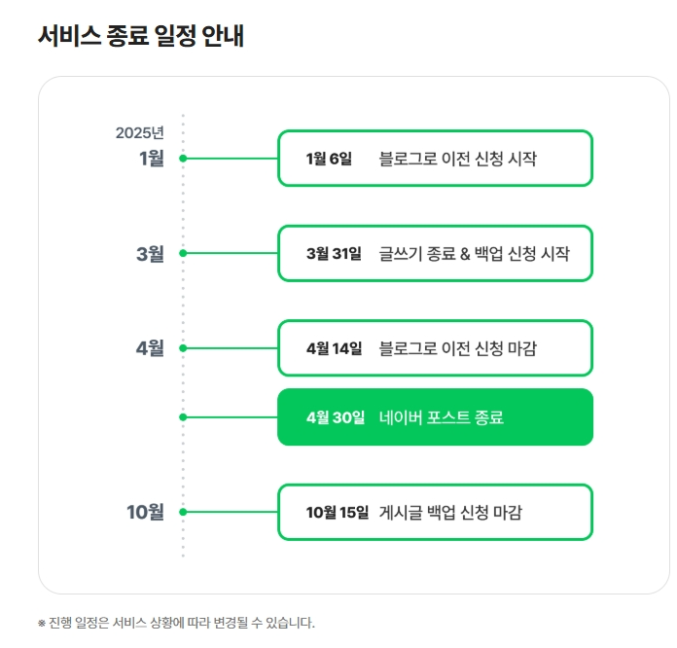Select the 게시글 백업 신청 마감 box
677x648 pixels.
pyautogui.click(x=435, y=512)
